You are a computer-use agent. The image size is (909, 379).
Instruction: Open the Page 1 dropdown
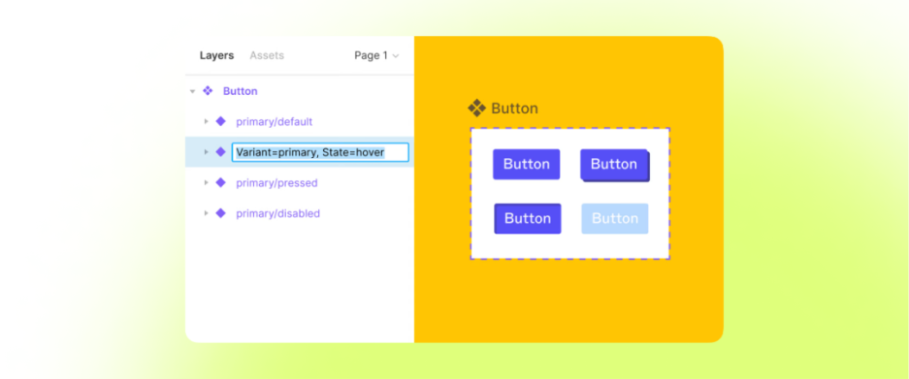click(376, 55)
